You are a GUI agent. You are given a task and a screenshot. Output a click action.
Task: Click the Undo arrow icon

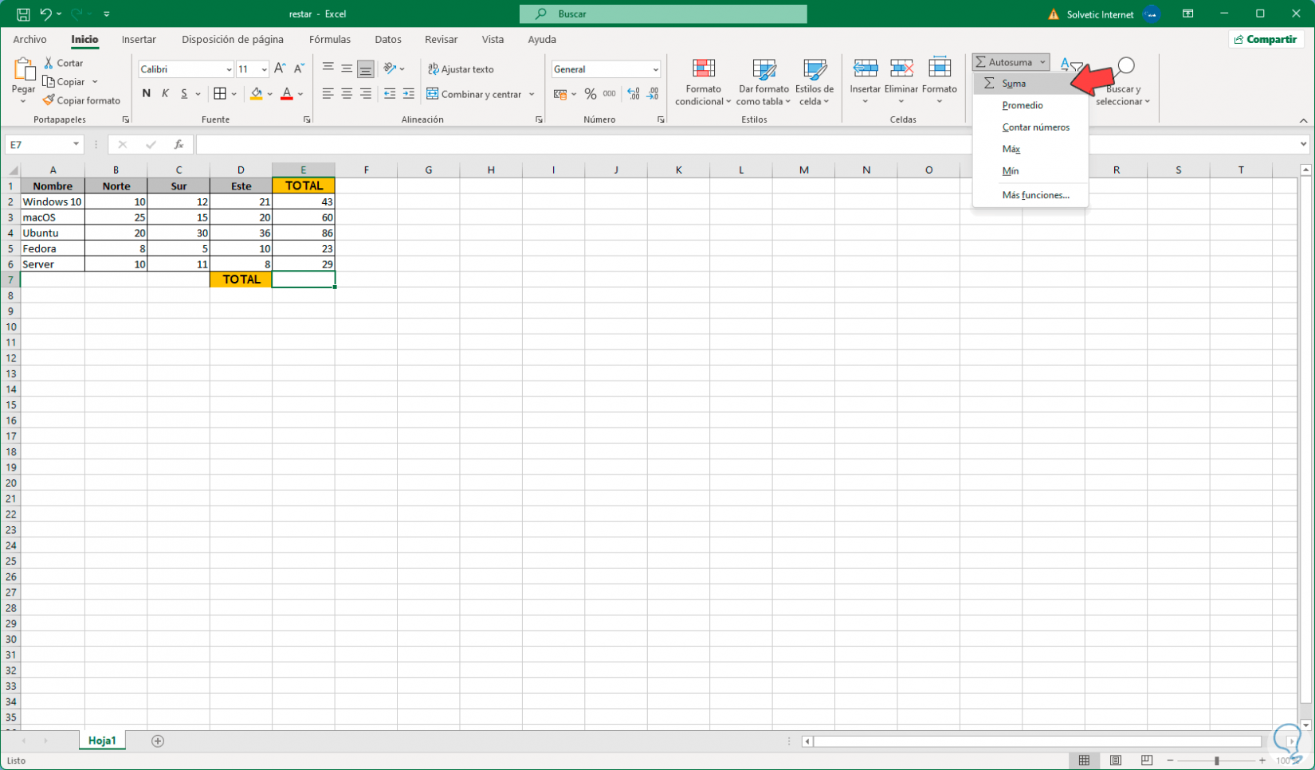click(45, 14)
